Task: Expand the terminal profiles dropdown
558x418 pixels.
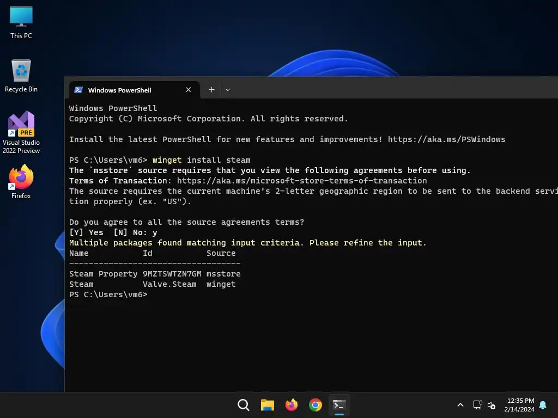Action: 228,90
